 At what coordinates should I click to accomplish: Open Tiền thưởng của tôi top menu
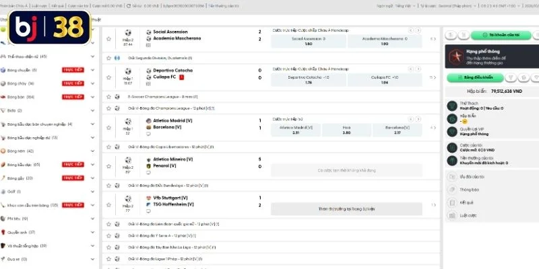click(x=224, y=6)
